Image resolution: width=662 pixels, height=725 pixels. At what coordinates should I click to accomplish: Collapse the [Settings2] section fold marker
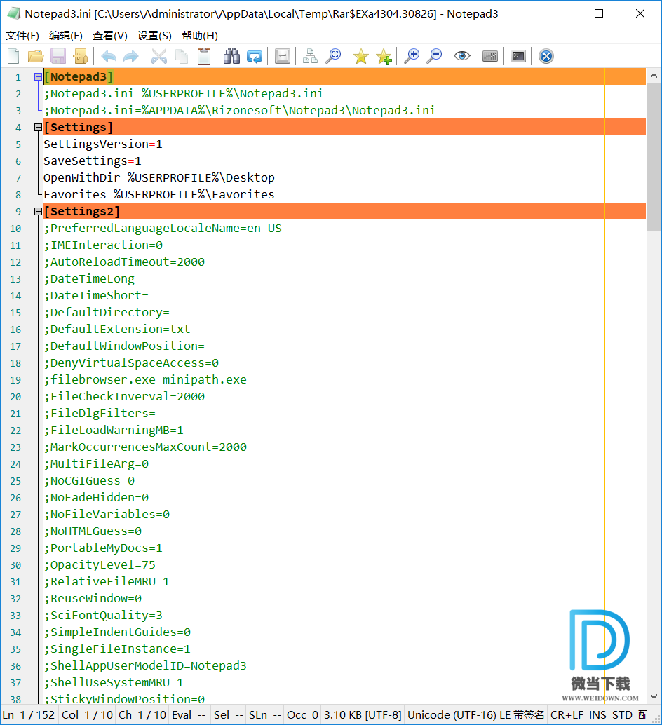(x=38, y=211)
